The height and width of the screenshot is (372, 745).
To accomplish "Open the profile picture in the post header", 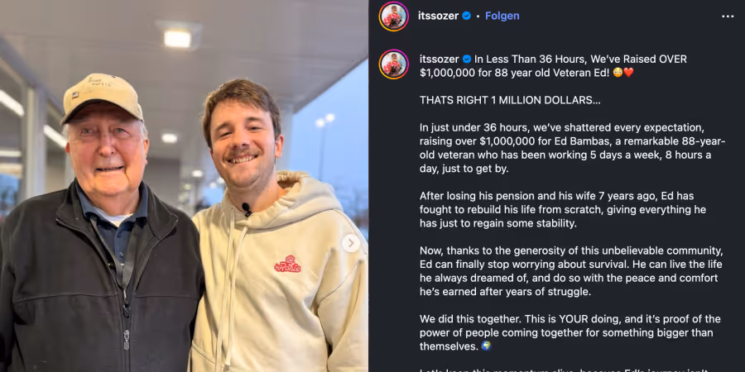I will point(394,17).
